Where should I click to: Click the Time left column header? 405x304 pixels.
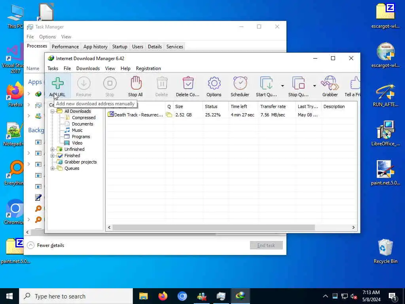[x=243, y=106]
